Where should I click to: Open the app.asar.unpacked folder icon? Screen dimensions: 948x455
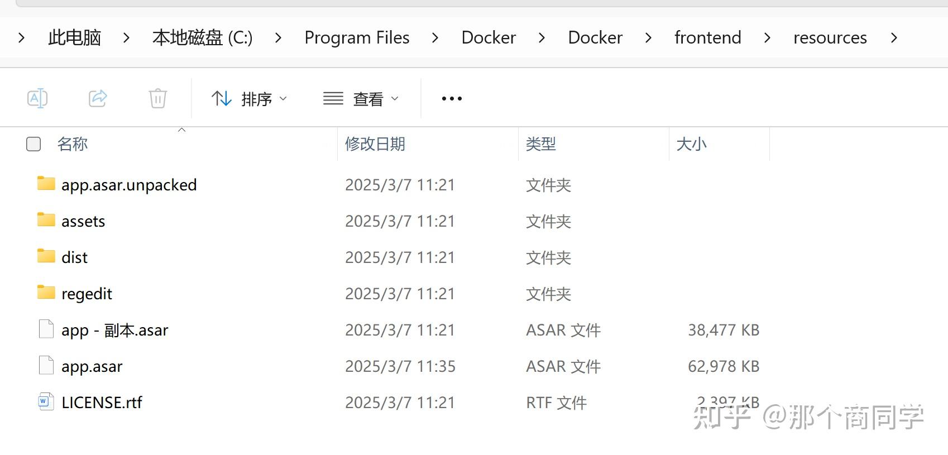tap(45, 184)
